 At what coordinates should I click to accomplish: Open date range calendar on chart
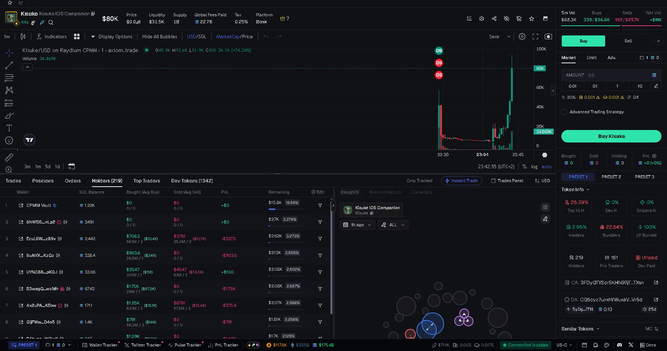pyautogui.click(x=72, y=166)
